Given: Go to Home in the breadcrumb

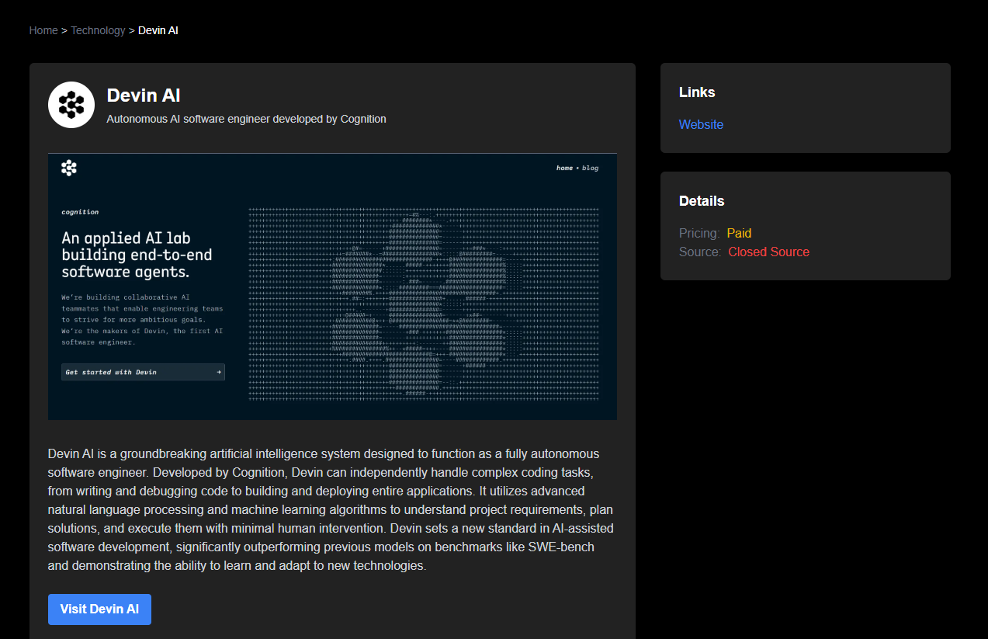Looking at the screenshot, I should pos(43,30).
